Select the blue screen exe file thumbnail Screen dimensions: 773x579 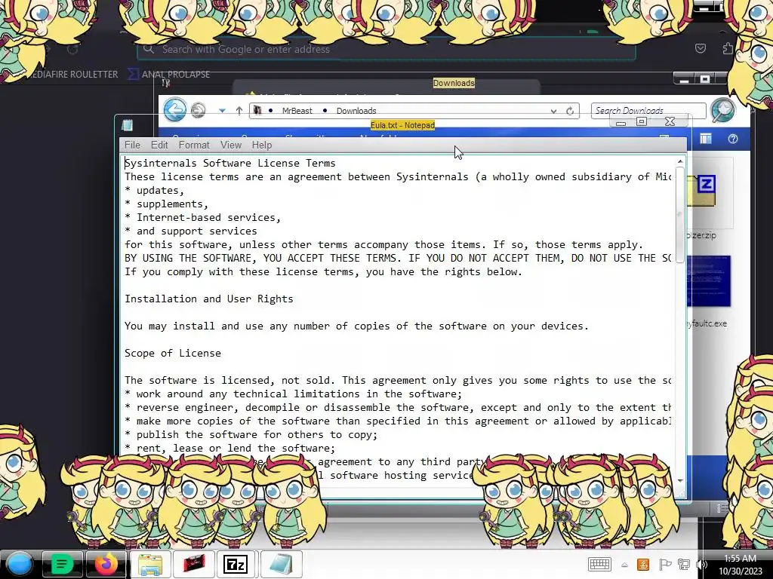[708, 281]
